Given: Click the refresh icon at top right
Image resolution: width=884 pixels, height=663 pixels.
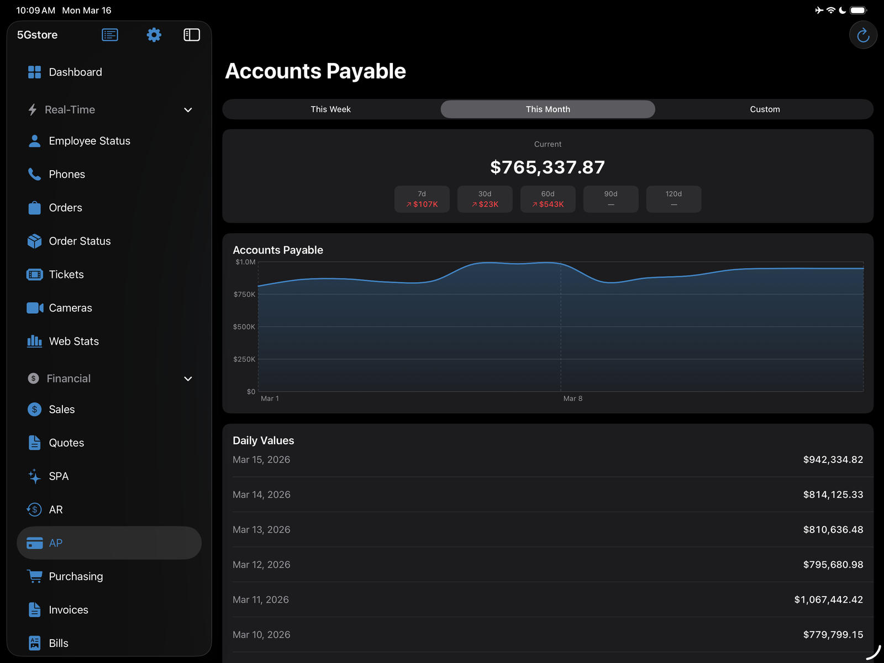Looking at the screenshot, I should 862,35.
